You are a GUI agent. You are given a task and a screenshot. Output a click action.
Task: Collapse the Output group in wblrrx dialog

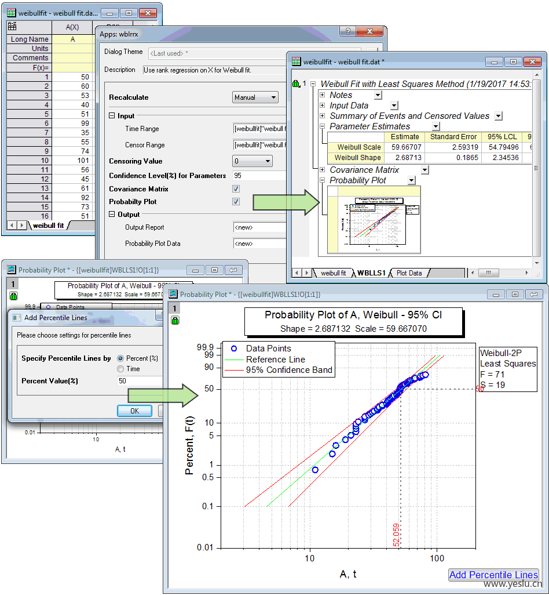(x=112, y=214)
